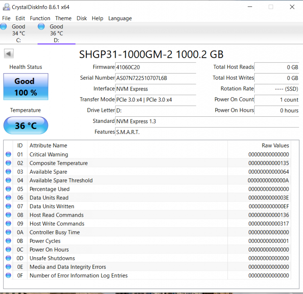Open the File menu
303x294 pixels.
6,18
